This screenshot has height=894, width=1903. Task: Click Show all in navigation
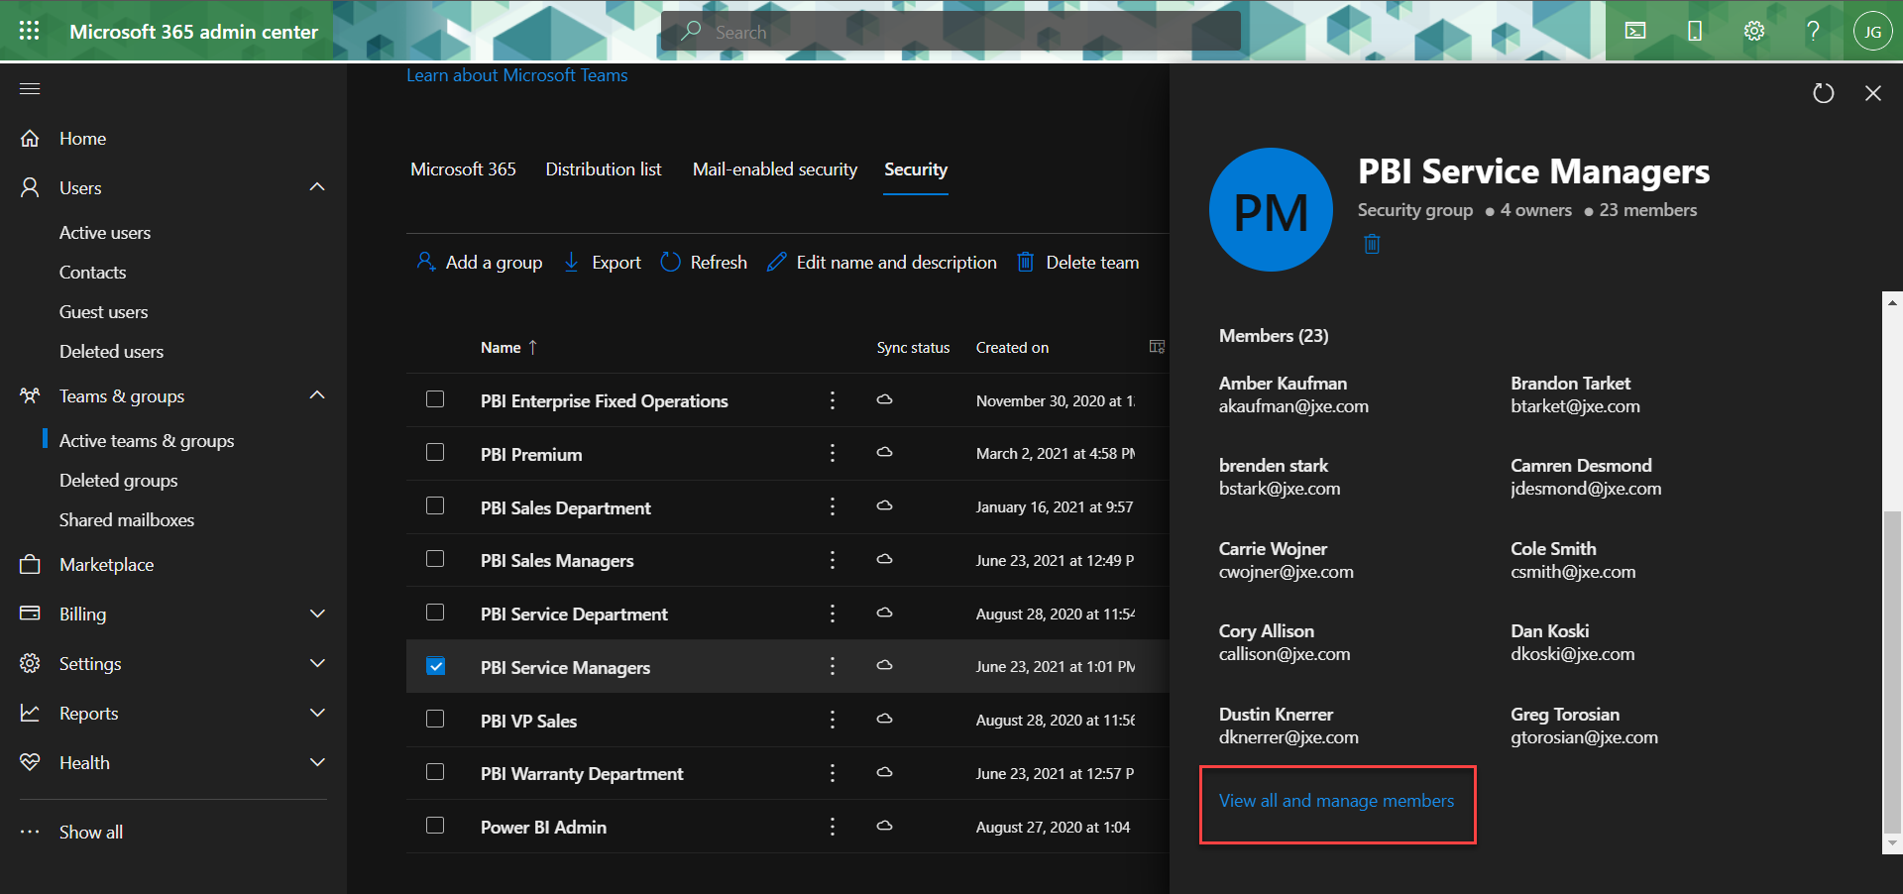(90, 832)
